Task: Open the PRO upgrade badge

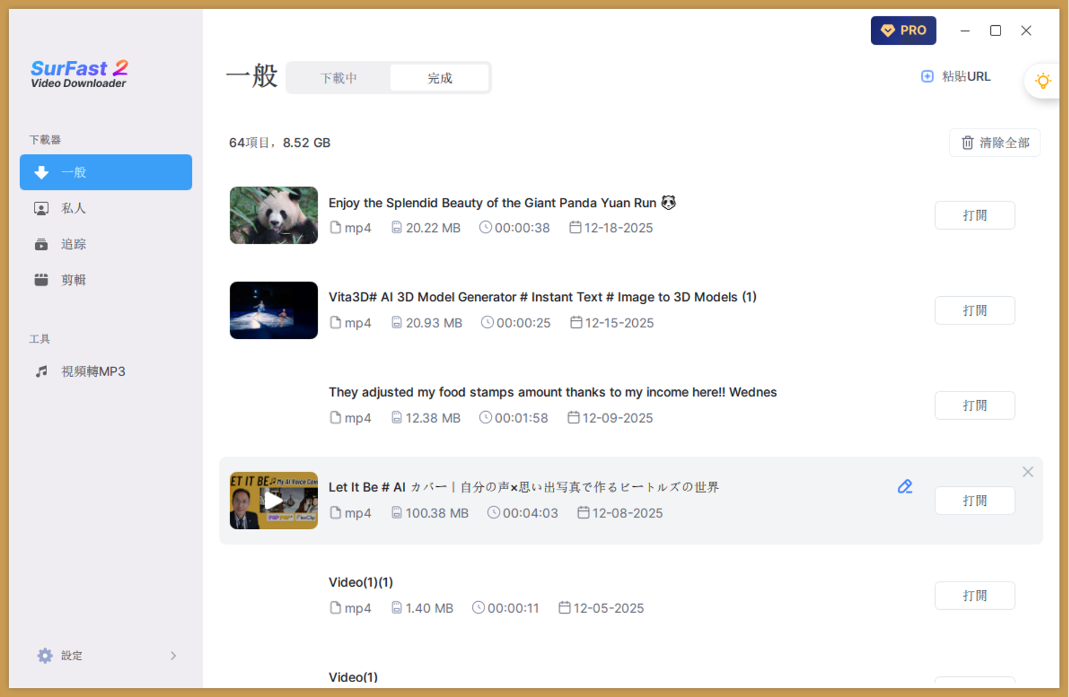Action: [x=903, y=30]
